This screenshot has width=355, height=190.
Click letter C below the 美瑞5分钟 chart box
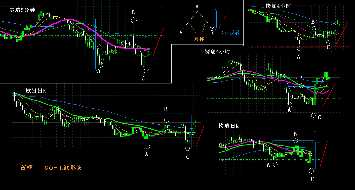pyautogui.click(x=143, y=79)
